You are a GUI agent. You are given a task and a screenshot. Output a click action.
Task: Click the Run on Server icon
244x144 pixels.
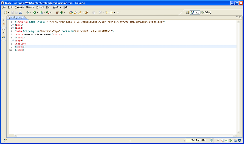41,13
